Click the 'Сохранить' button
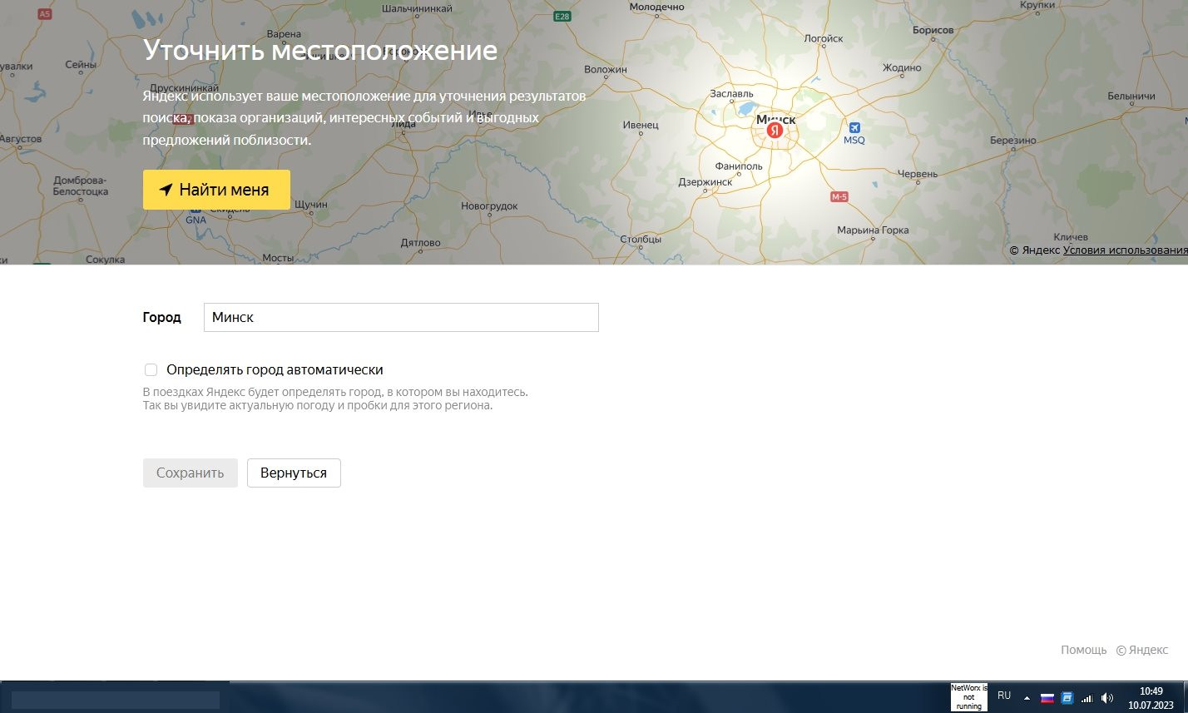Screen dimensions: 1188x713 click(x=191, y=473)
